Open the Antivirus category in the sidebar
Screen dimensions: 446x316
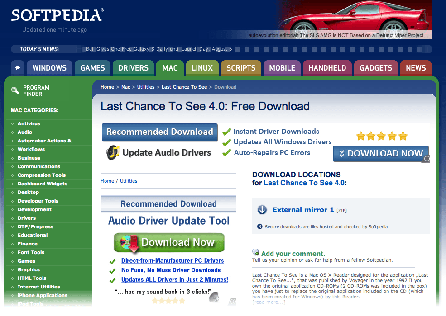(x=28, y=123)
